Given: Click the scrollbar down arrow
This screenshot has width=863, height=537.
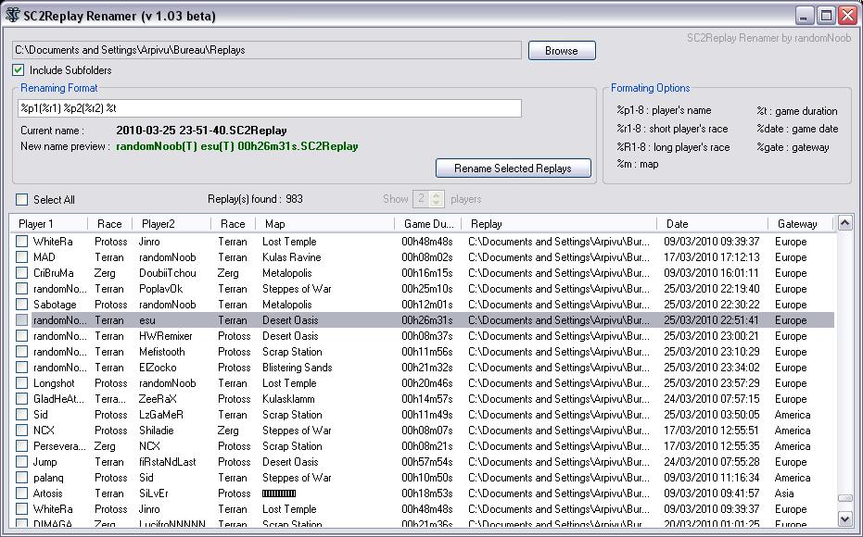Looking at the screenshot, I should 844,518.
